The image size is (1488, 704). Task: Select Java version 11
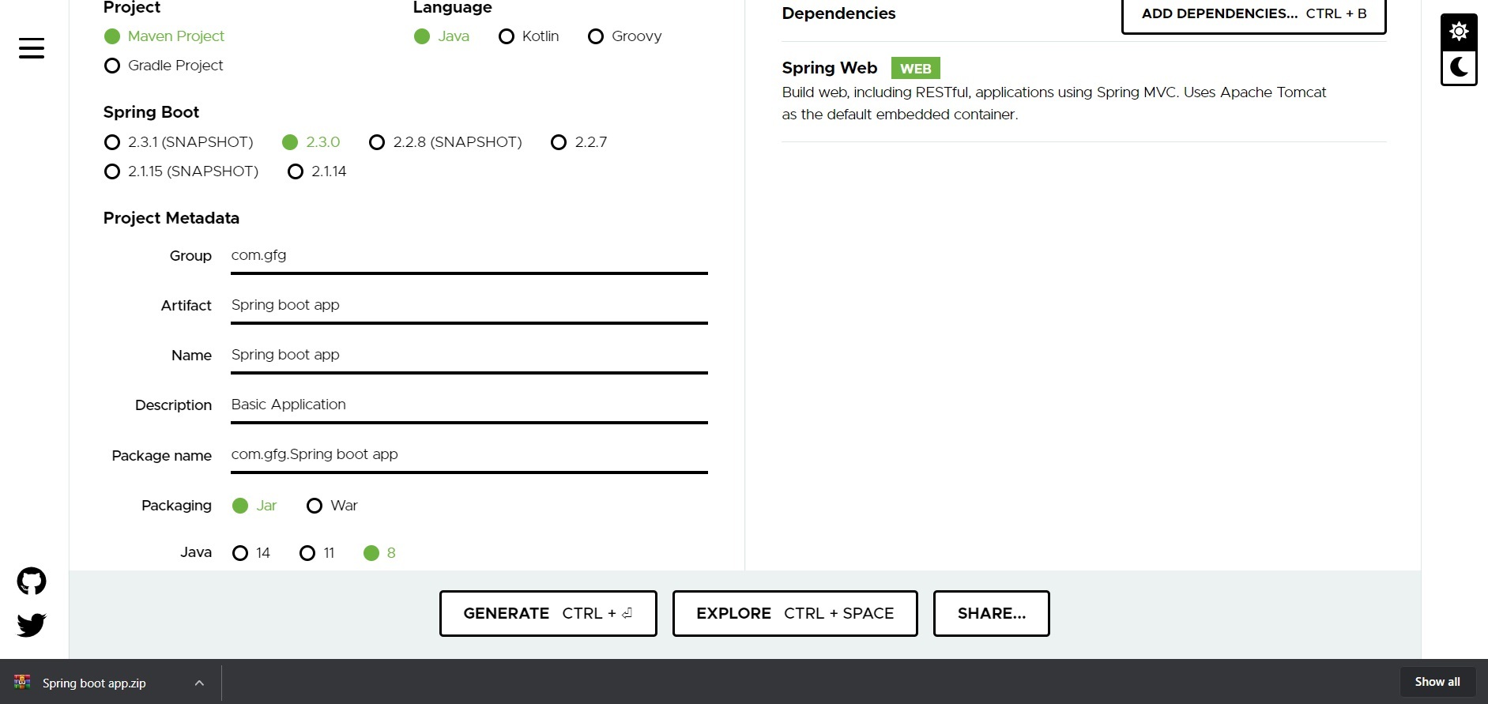317,553
